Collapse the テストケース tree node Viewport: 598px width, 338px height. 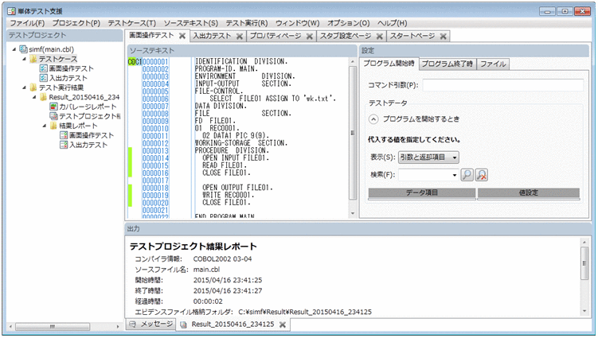point(24,59)
